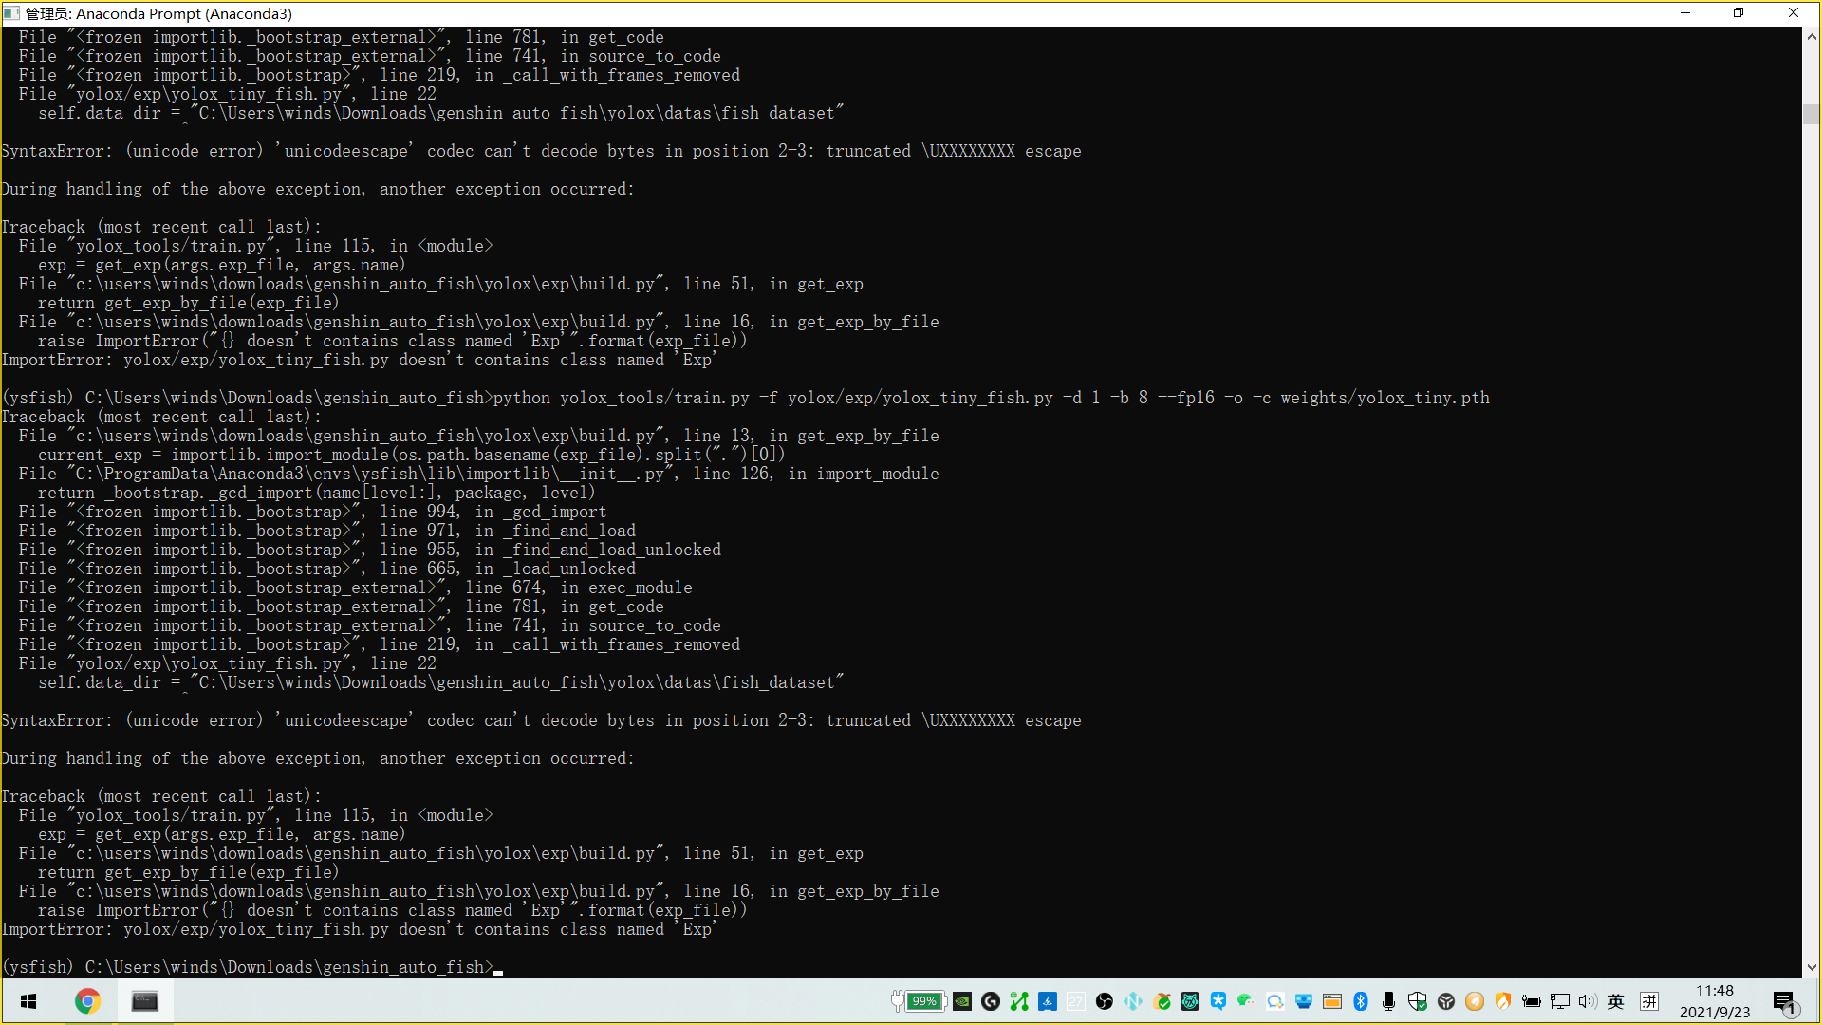Click the vertical scrollbar thumb in the console

pyautogui.click(x=1812, y=114)
